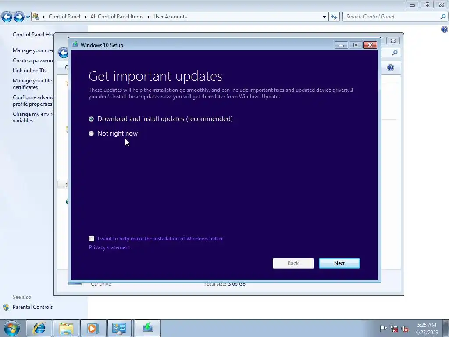The height and width of the screenshot is (337, 449).
Task: Tick the help make installation better checkbox
Action: click(91, 238)
